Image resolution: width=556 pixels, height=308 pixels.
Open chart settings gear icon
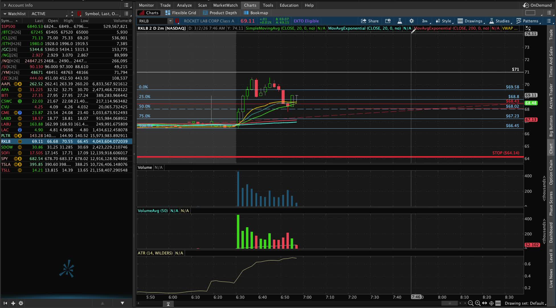pos(412,21)
